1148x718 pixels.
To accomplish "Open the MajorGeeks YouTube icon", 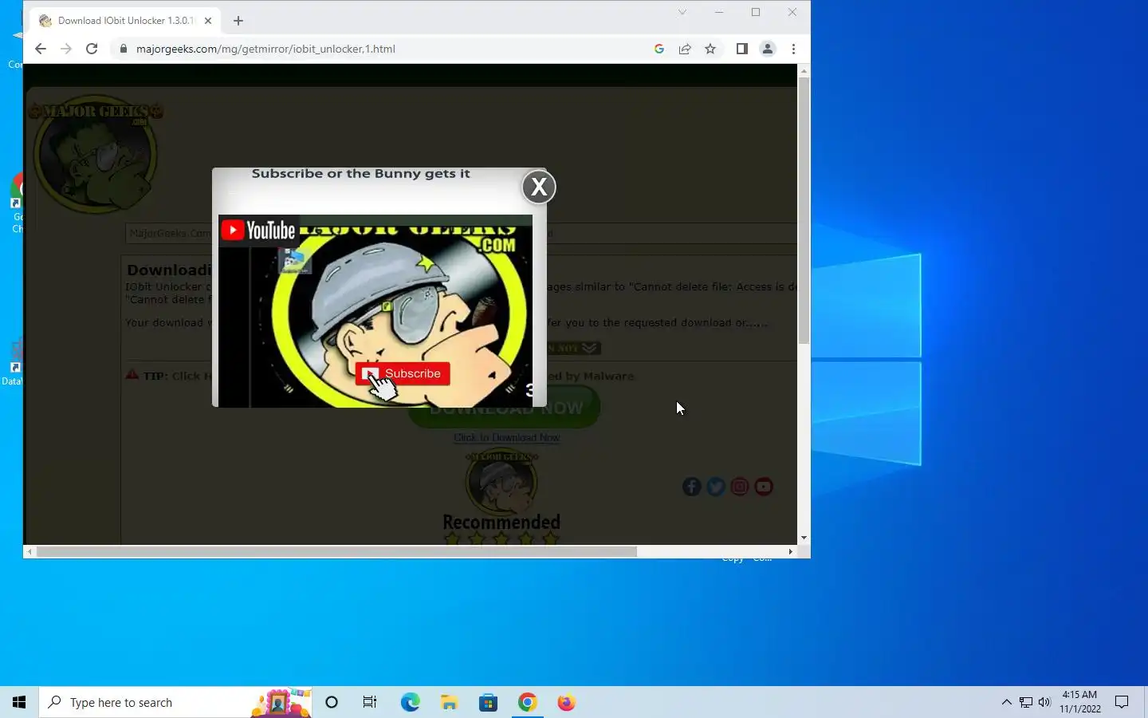I will click(x=764, y=487).
